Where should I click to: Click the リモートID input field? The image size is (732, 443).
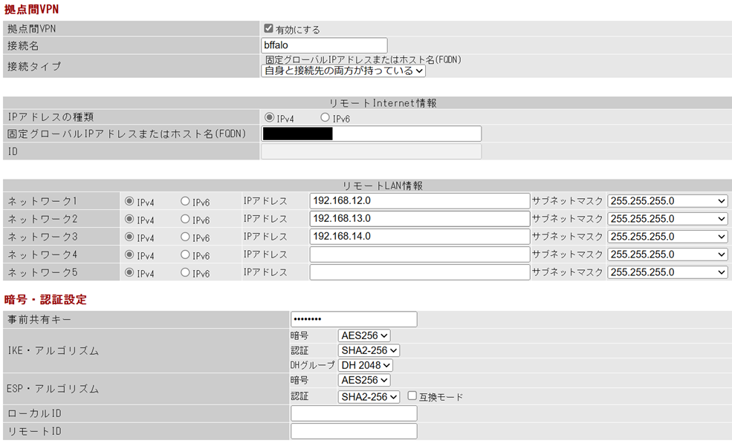(x=354, y=432)
